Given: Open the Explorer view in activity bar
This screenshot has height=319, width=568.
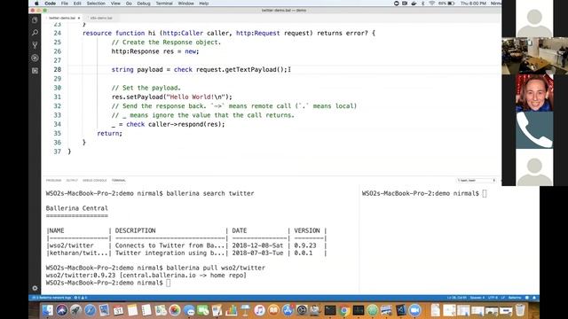Looking at the screenshot, I should [x=35, y=20].
